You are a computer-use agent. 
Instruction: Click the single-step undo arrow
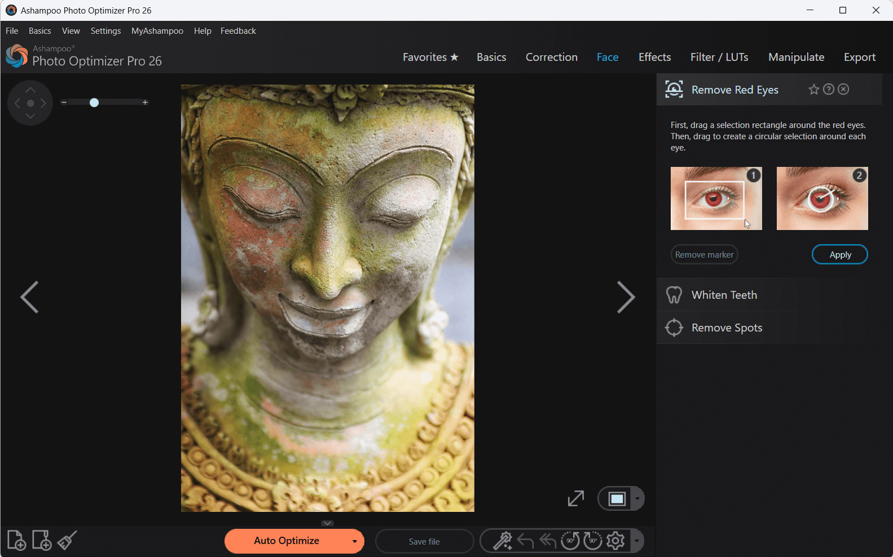[525, 541]
